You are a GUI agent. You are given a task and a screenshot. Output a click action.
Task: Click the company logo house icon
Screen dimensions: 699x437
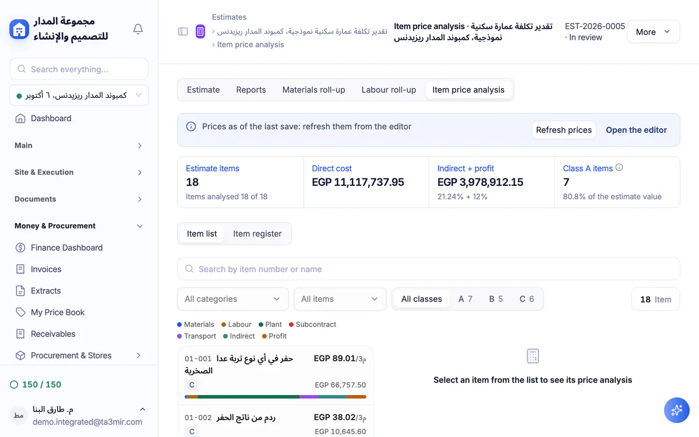[19, 29]
